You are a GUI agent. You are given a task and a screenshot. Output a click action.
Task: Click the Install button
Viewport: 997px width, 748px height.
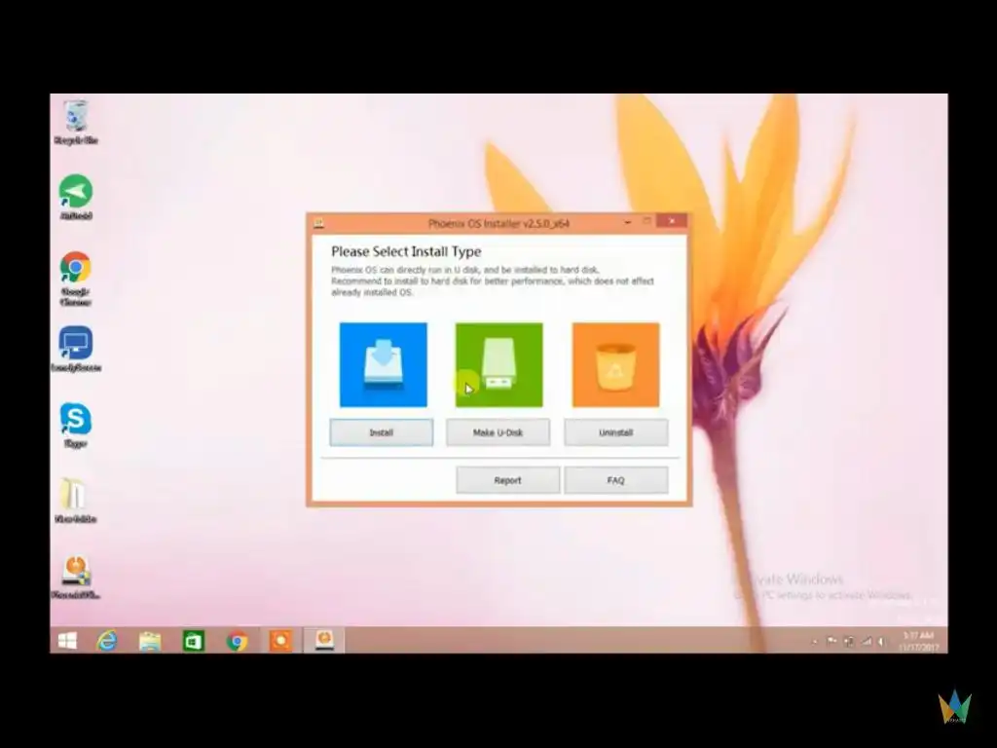click(382, 432)
